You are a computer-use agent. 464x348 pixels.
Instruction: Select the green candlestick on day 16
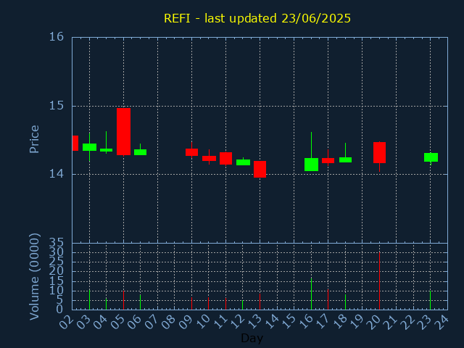click(311, 165)
